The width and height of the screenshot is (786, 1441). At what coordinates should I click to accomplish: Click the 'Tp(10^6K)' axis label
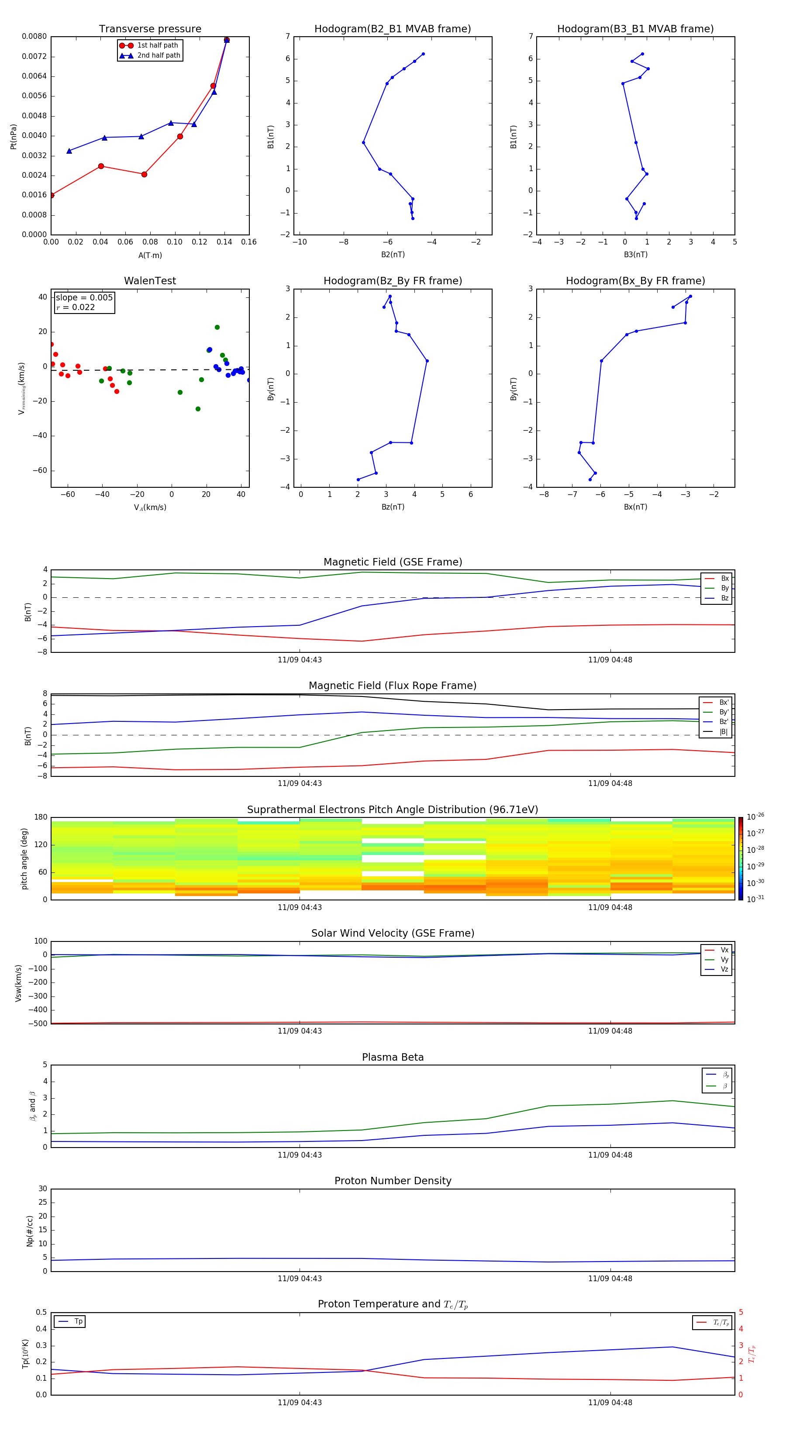point(25,1354)
